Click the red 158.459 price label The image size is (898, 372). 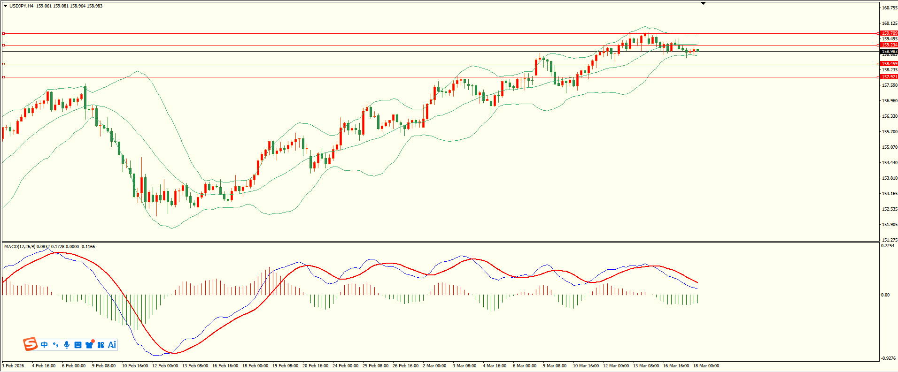tap(889, 64)
